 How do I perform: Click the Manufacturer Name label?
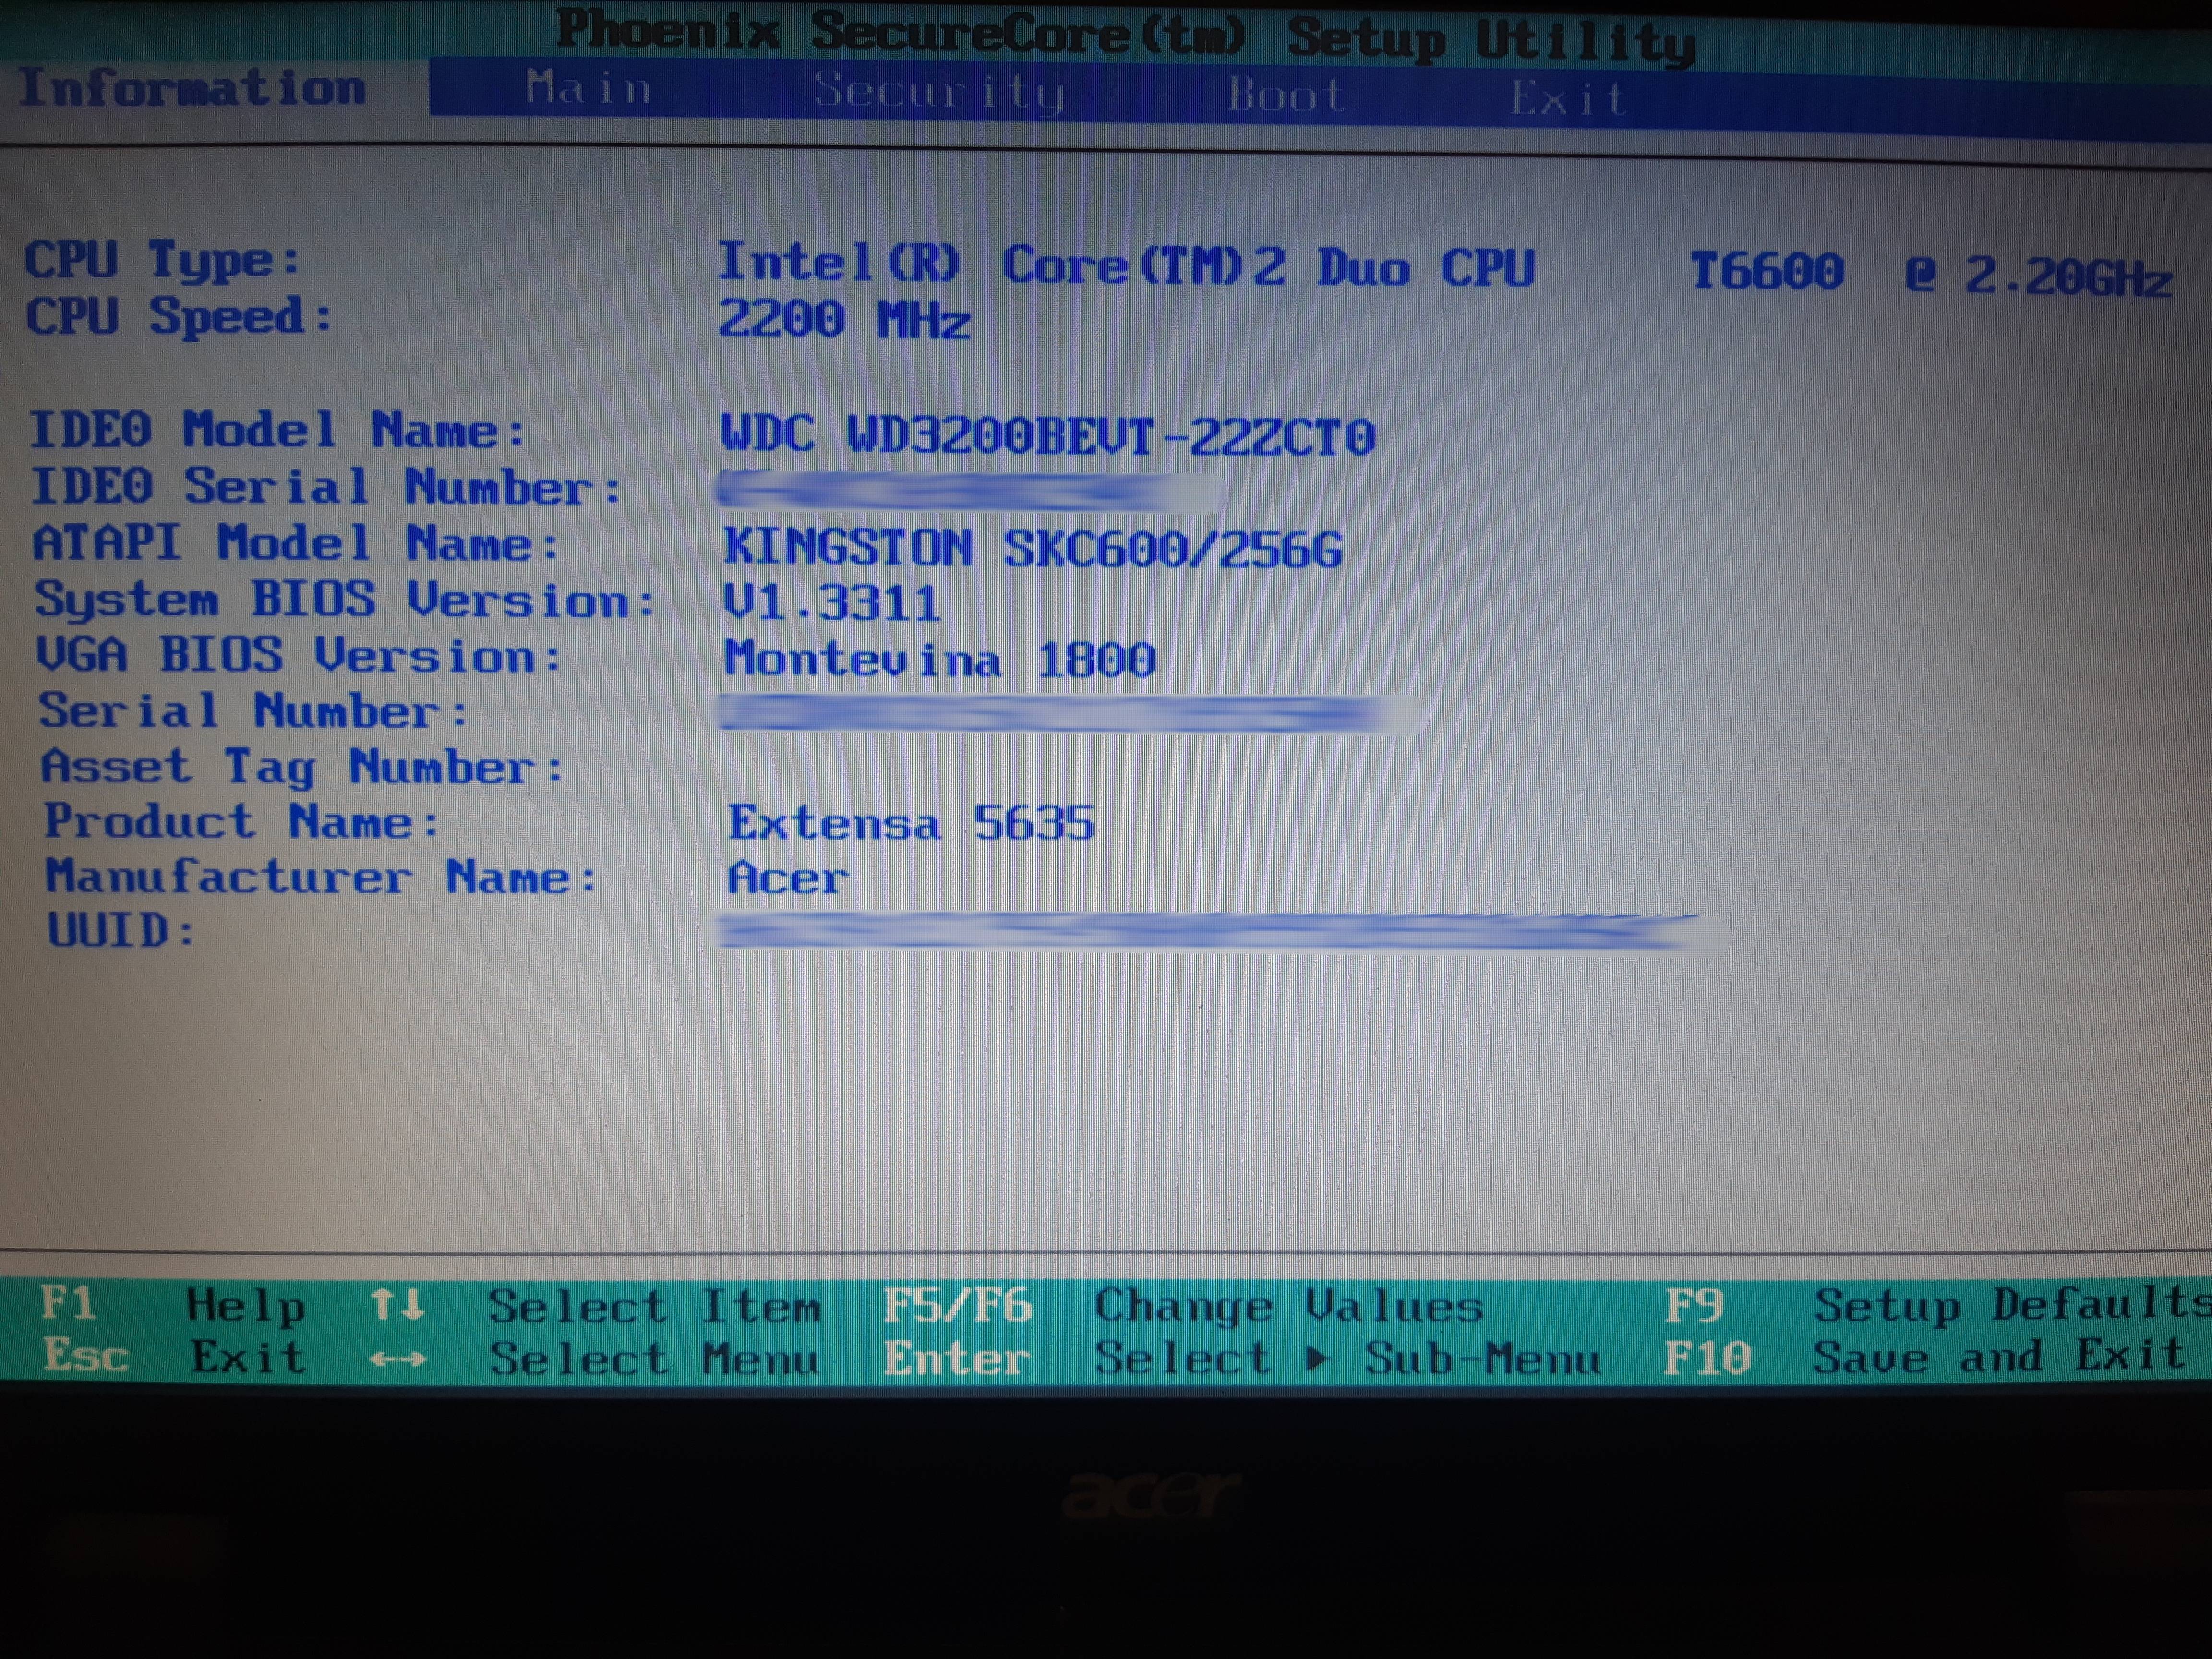coord(322,877)
